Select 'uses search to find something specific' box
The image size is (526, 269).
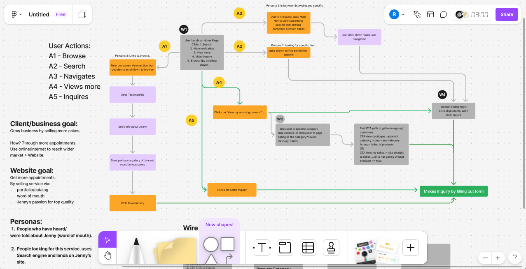288,53
